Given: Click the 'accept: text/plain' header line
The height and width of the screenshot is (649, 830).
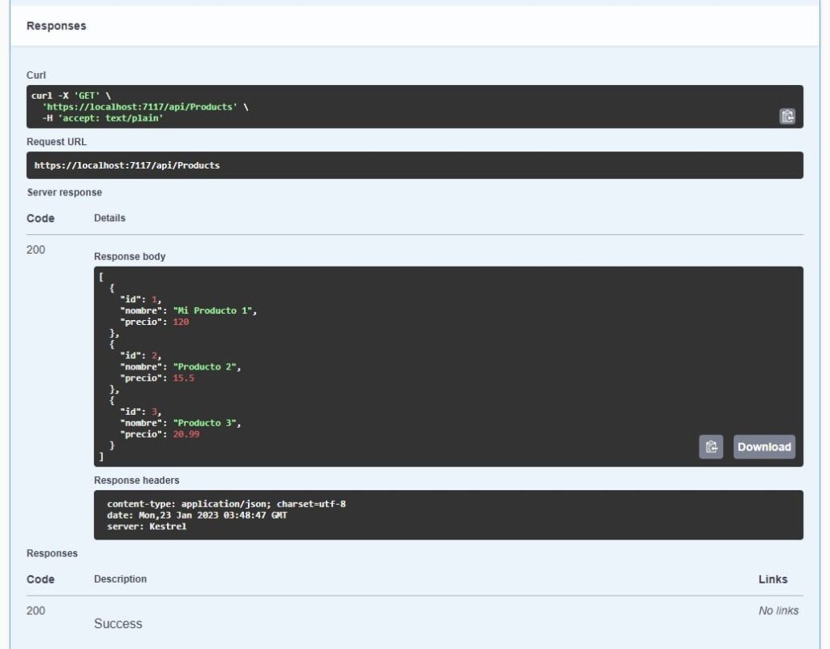Looking at the screenshot, I should pyautogui.click(x=103, y=118).
